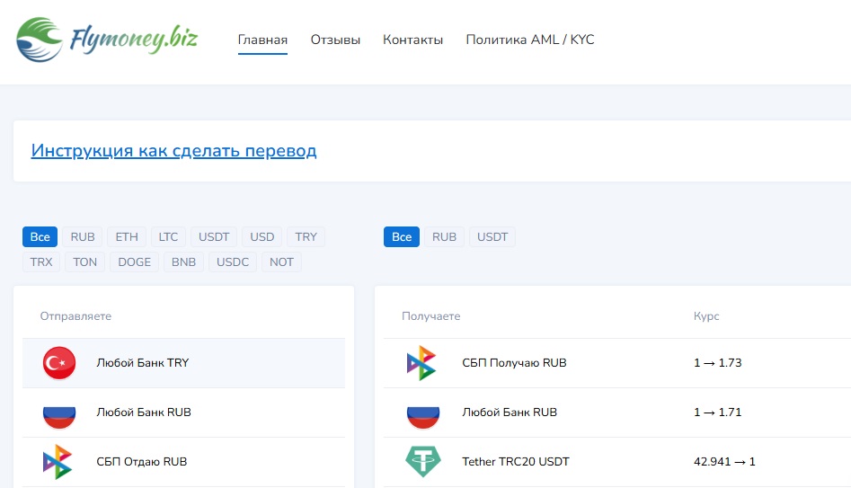The image size is (851, 488).
Task: Click the rate 1 → 1.71
Action: [x=717, y=412]
